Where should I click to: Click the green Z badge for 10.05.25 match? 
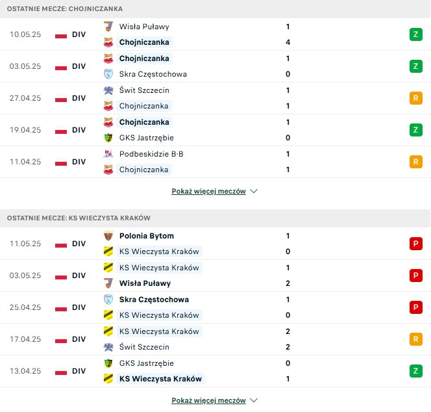416,34
